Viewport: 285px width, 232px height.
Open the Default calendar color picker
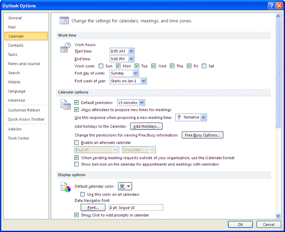(x=125, y=186)
